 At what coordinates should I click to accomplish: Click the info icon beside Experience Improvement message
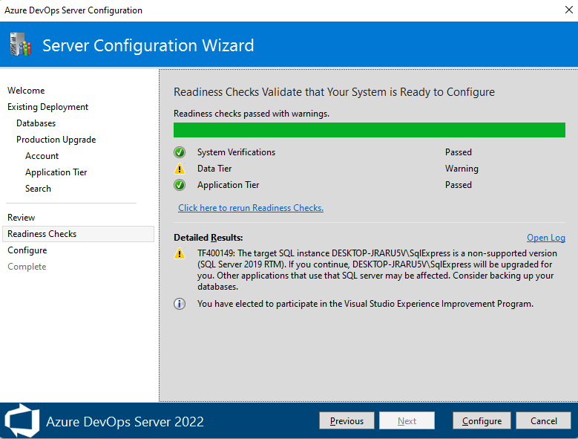180,304
